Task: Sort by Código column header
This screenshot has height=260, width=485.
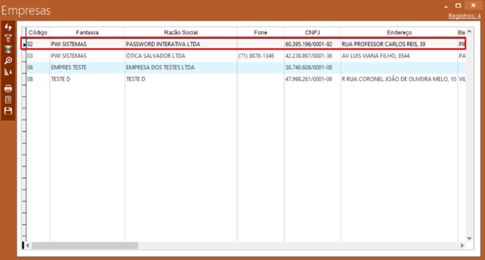Action: pyautogui.click(x=38, y=32)
